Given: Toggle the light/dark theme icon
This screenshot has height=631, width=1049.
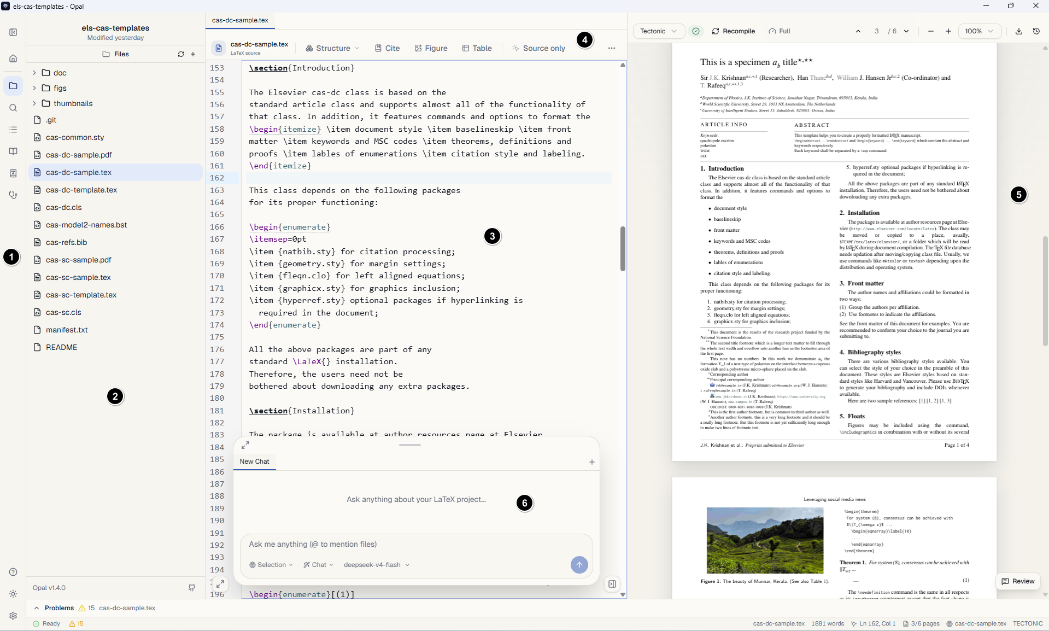Looking at the screenshot, I should (x=13, y=594).
